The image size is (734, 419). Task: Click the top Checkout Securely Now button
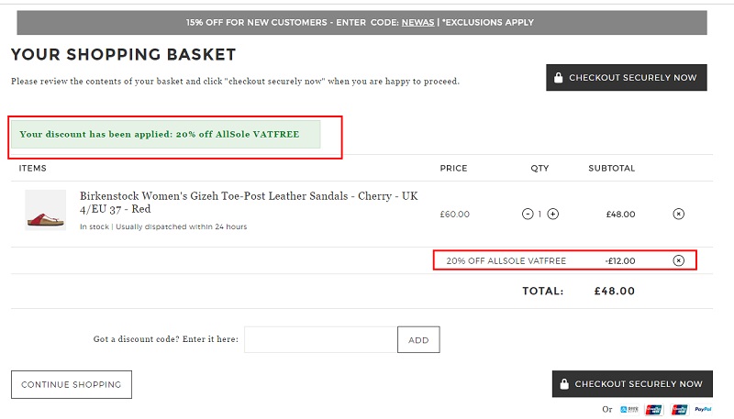627,78
